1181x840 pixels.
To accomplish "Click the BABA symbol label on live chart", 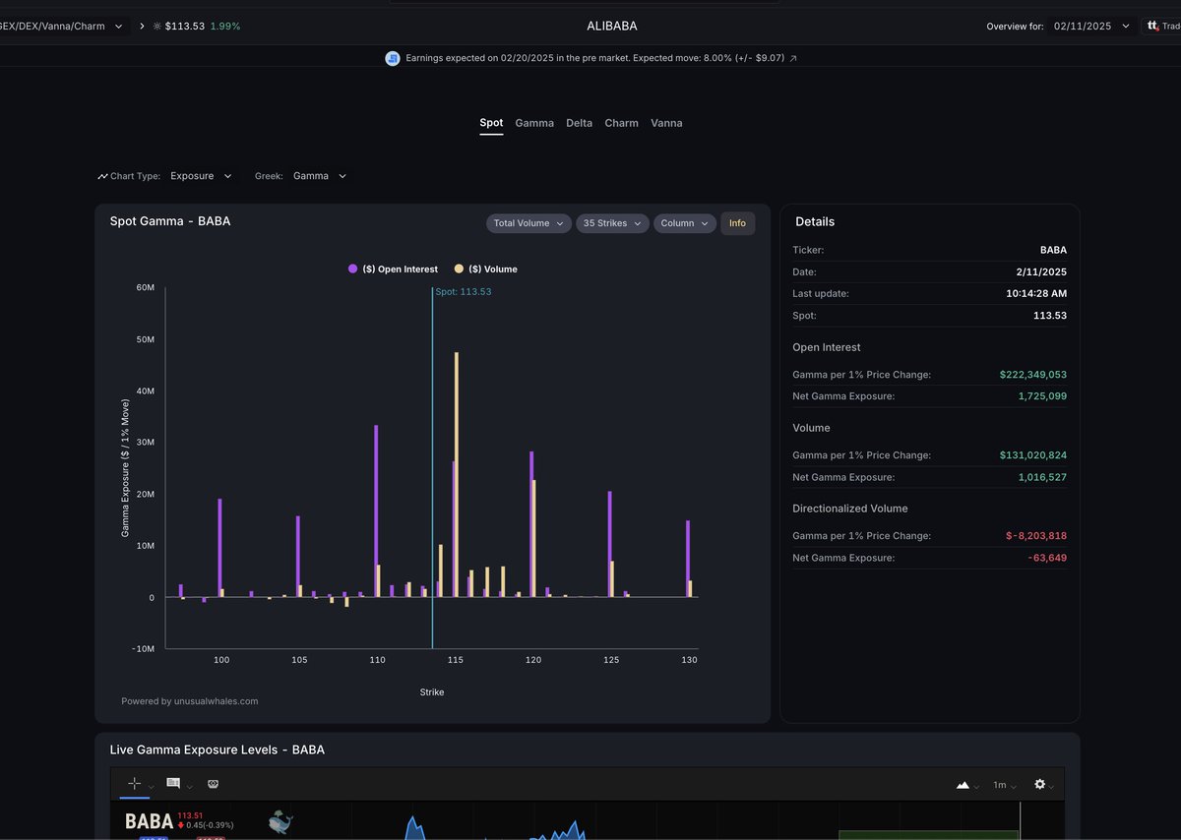I will click(x=149, y=821).
